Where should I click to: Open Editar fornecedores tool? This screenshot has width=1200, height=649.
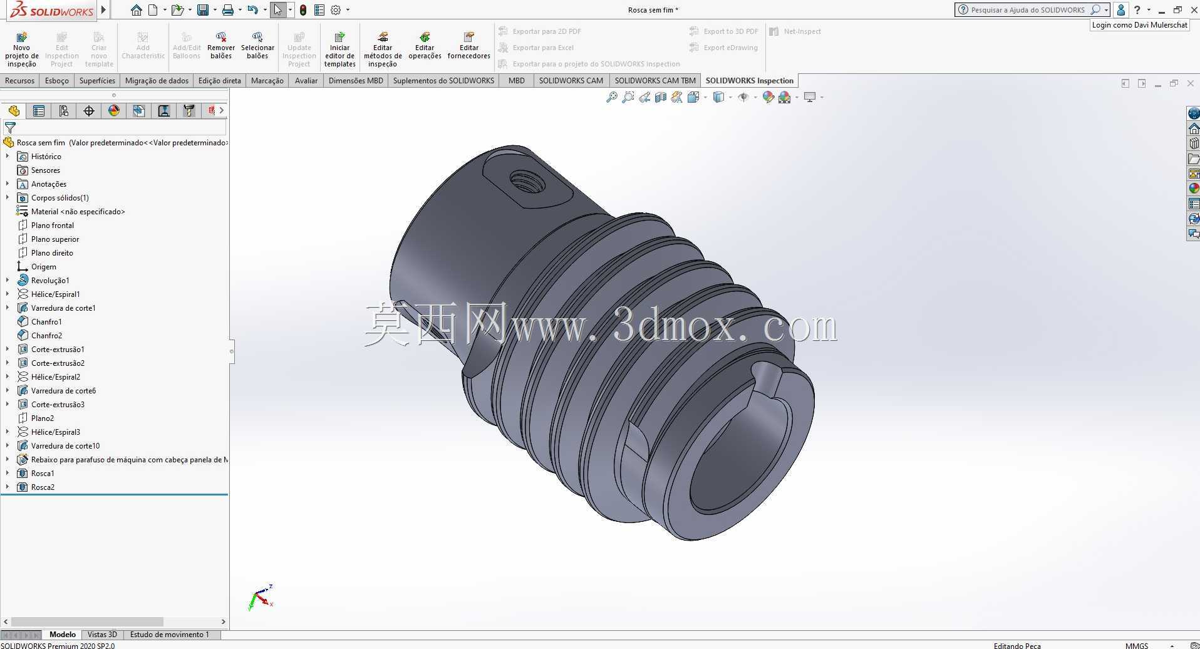(x=468, y=46)
